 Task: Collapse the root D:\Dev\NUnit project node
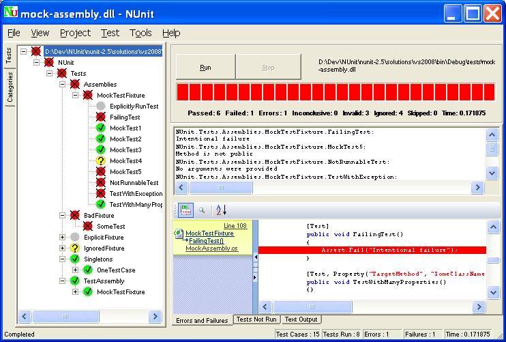(24, 51)
